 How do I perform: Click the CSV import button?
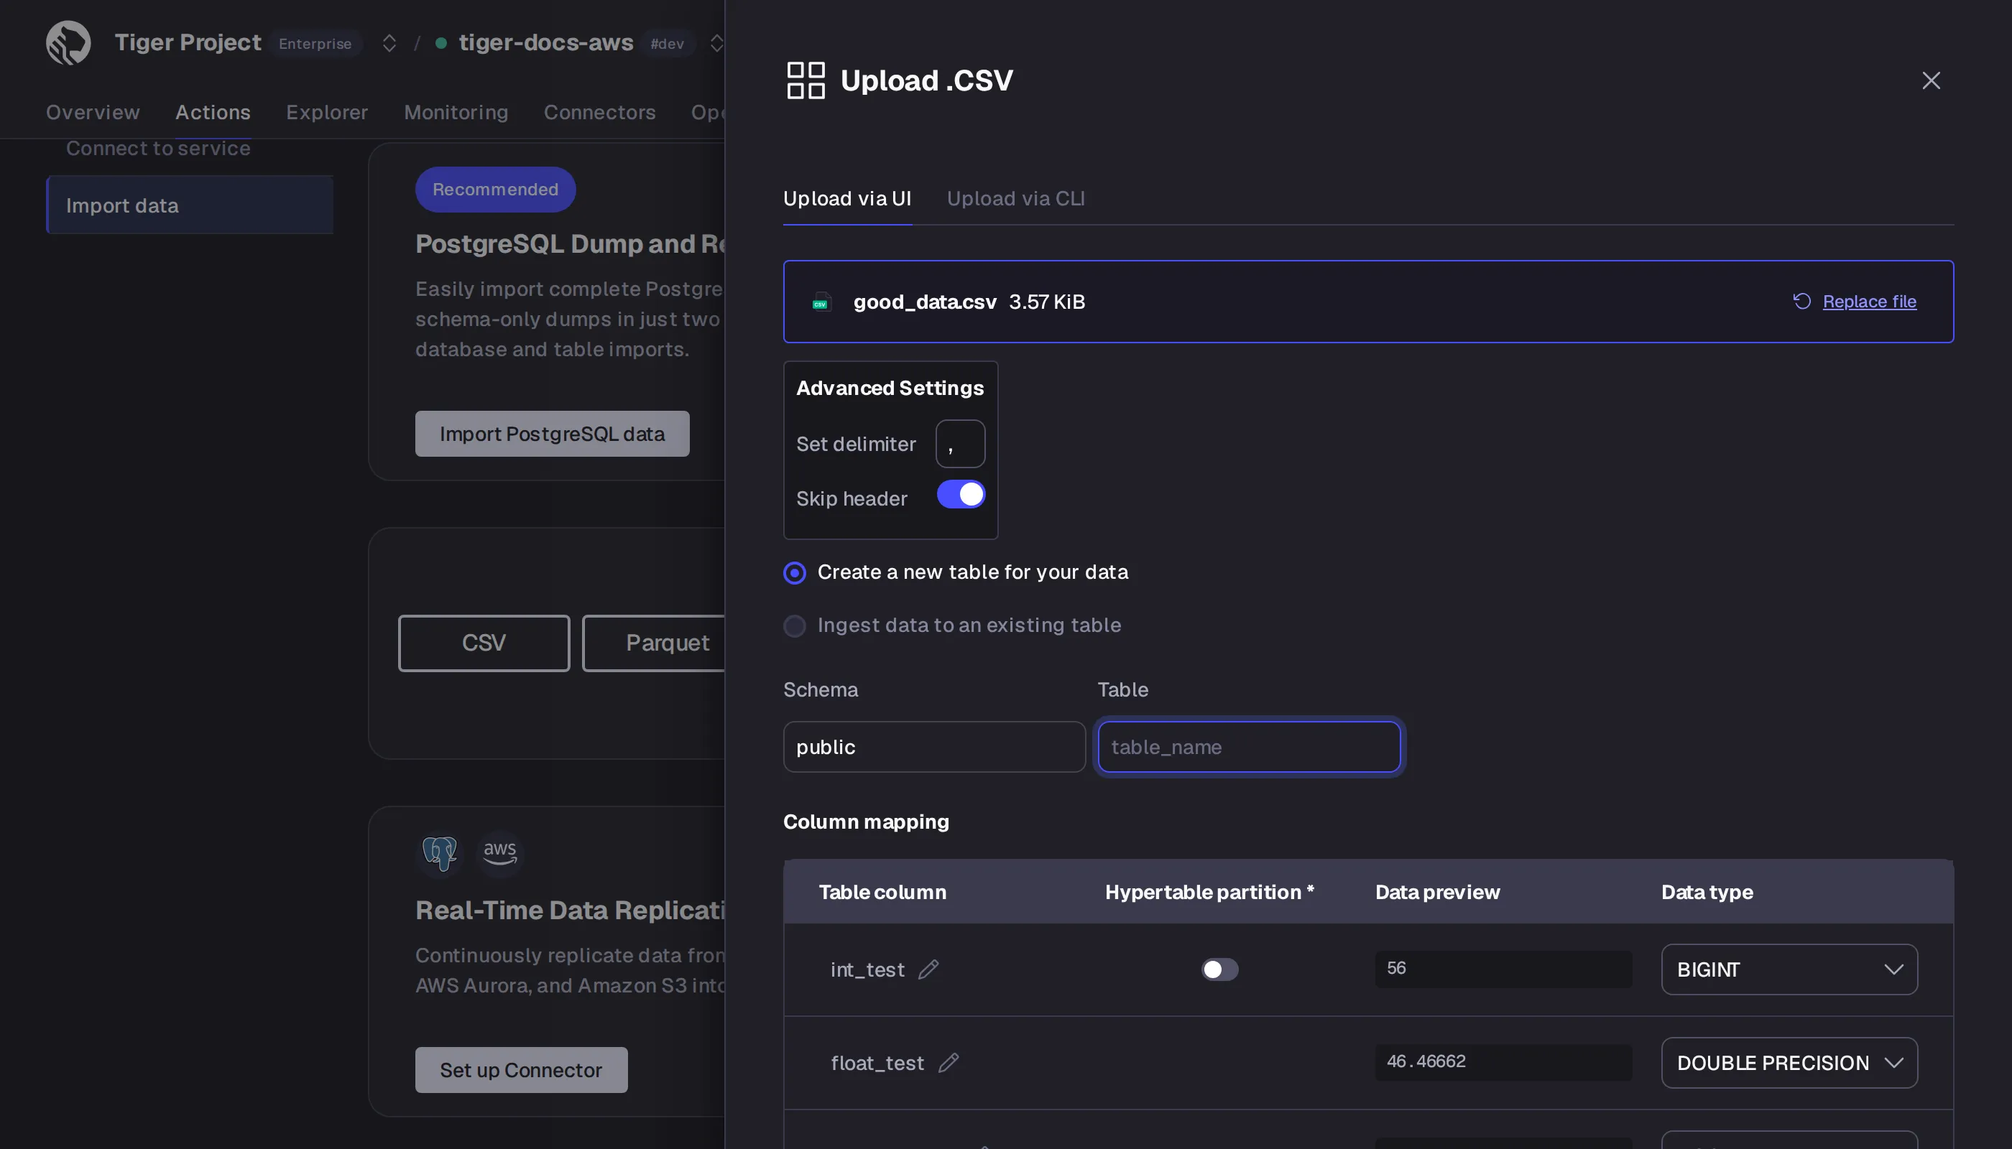tap(484, 643)
